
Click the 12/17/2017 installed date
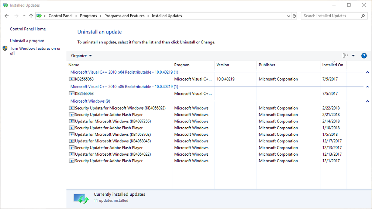332,141
